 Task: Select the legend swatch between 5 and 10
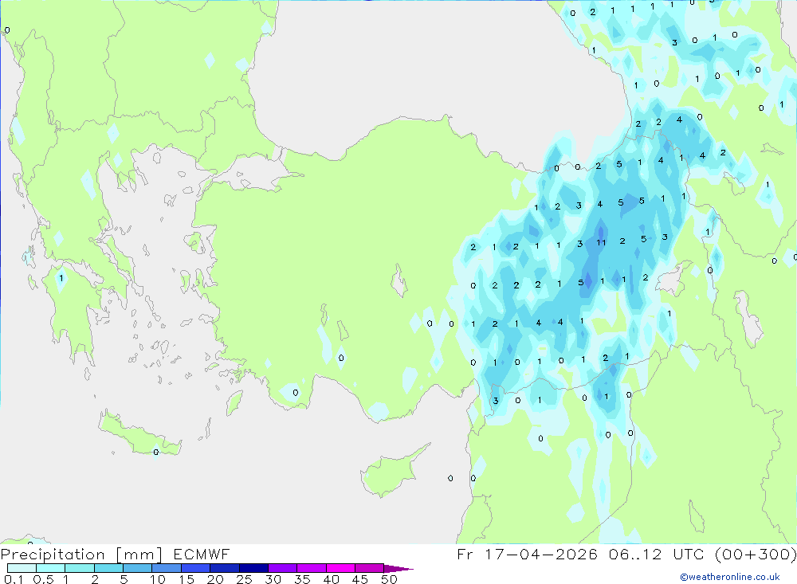click(137, 568)
